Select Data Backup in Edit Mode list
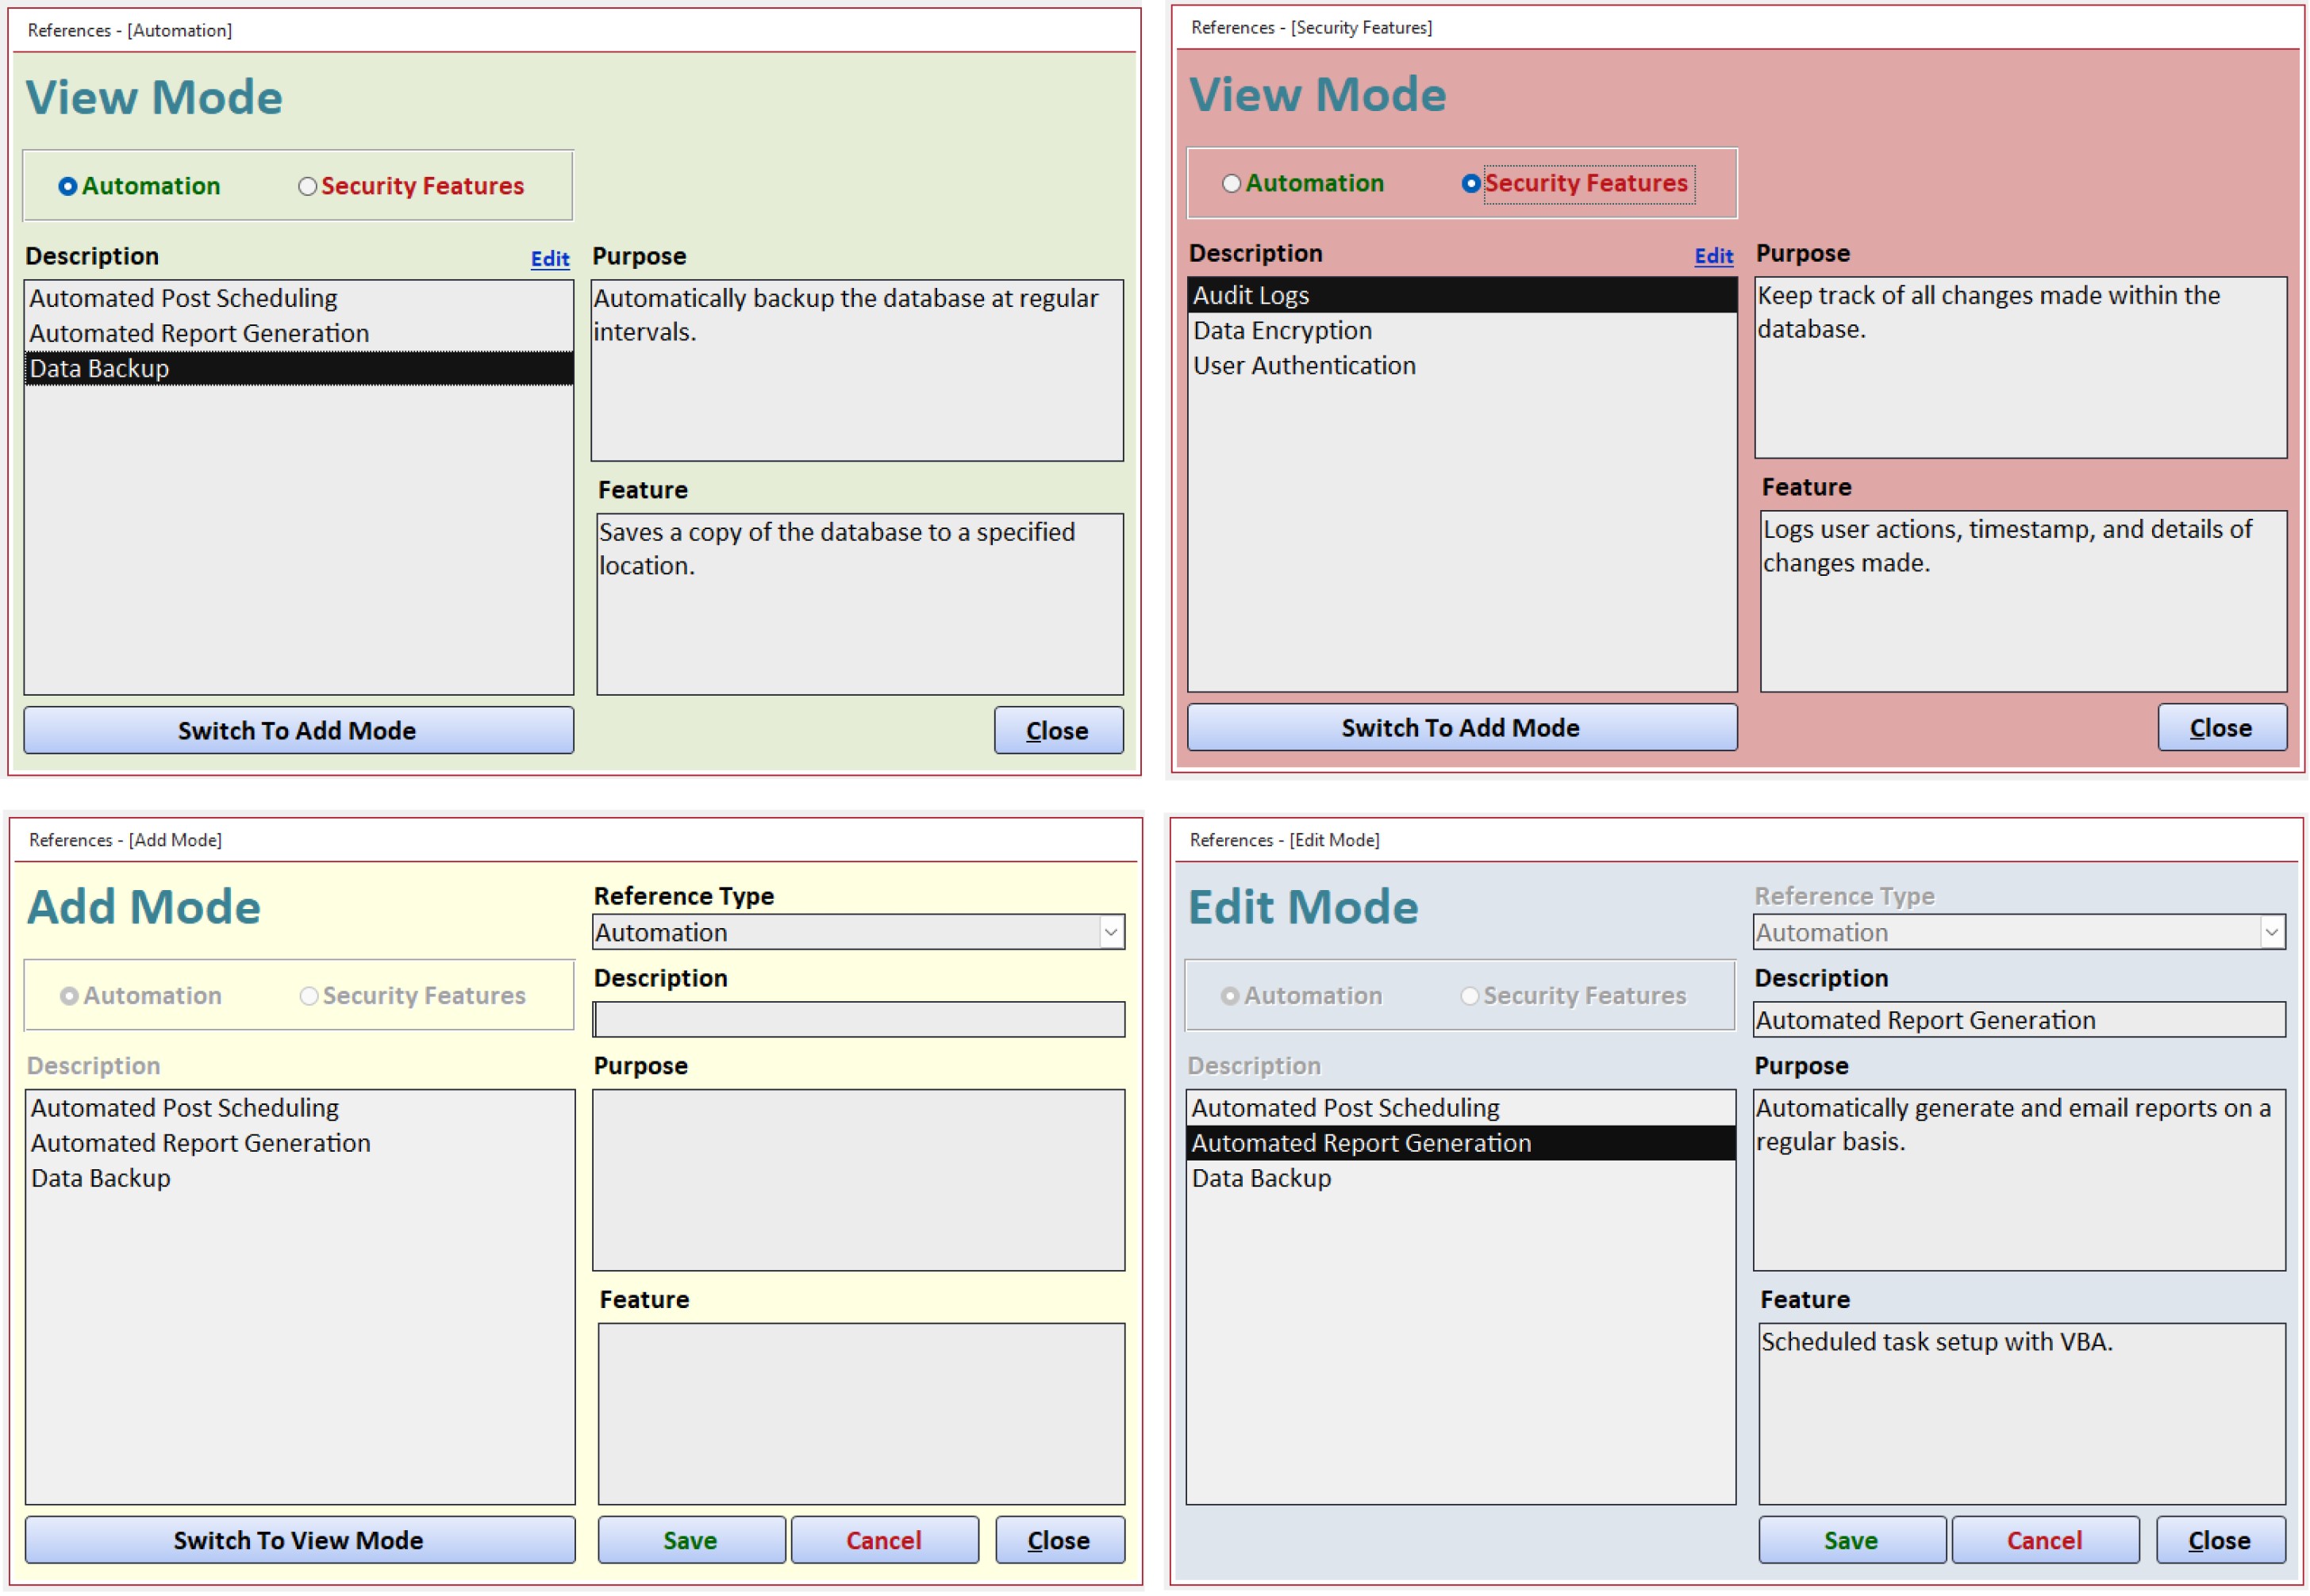 (x=1261, y=1178)
